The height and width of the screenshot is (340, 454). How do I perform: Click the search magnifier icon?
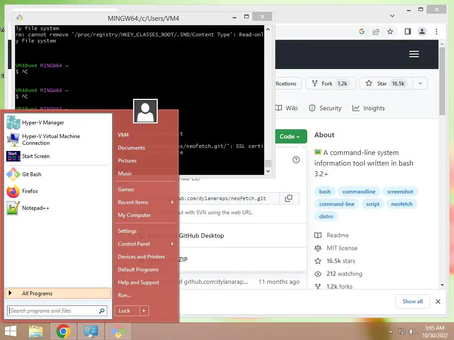102,311
